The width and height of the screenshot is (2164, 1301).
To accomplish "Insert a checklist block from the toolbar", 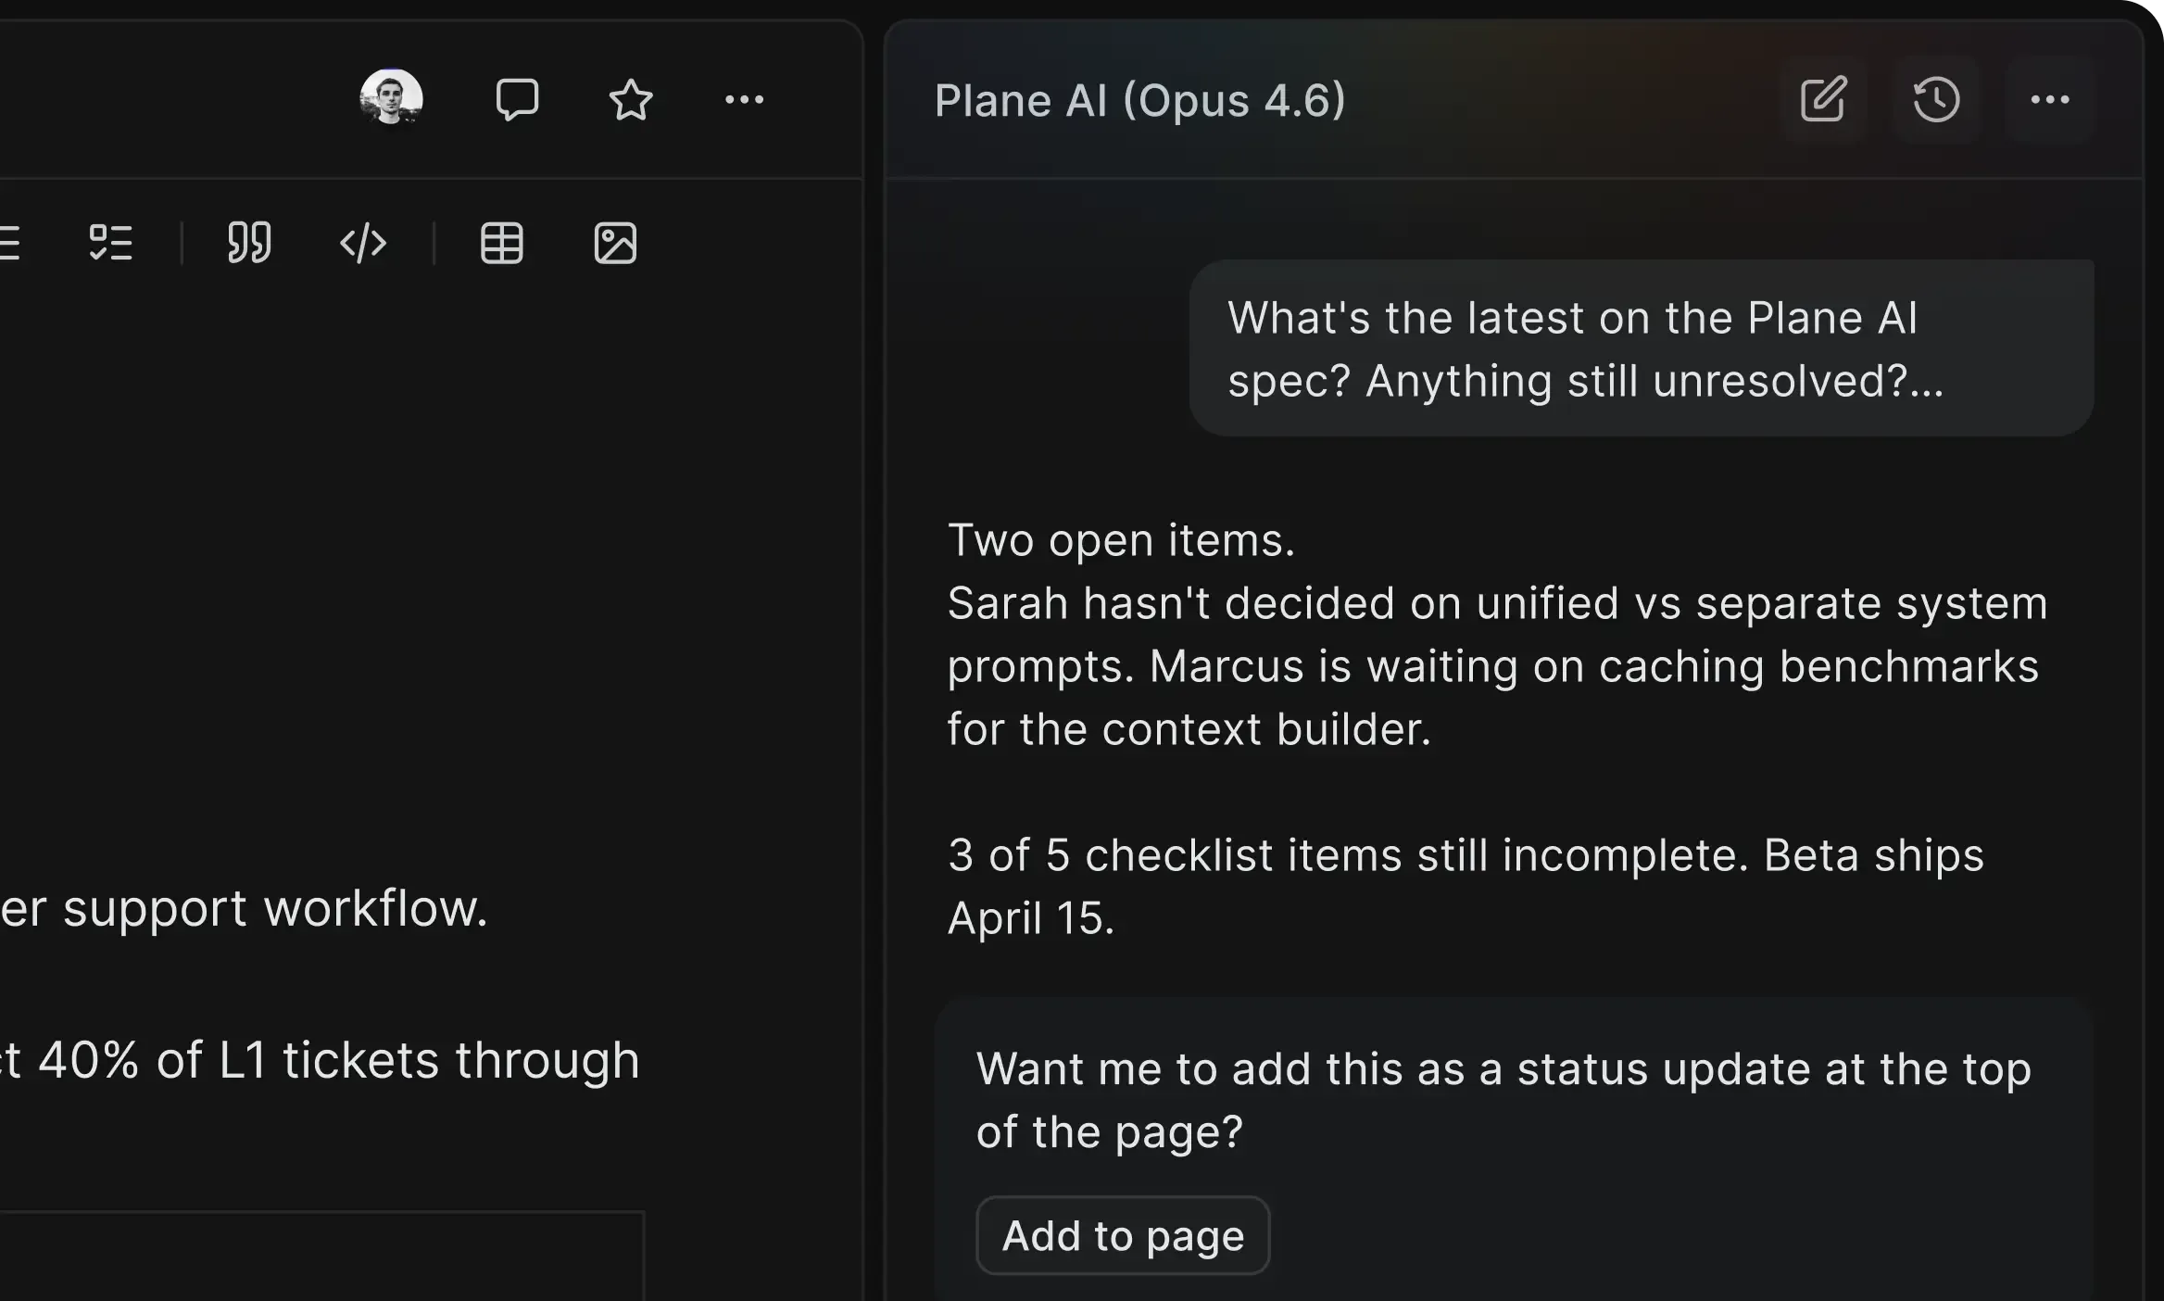I will tap(111, 243).
